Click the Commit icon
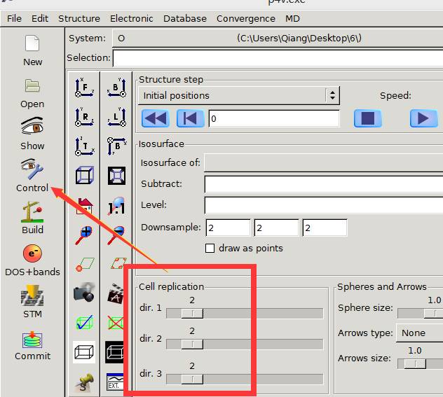443x397 pixels. [x=32, y=340]
